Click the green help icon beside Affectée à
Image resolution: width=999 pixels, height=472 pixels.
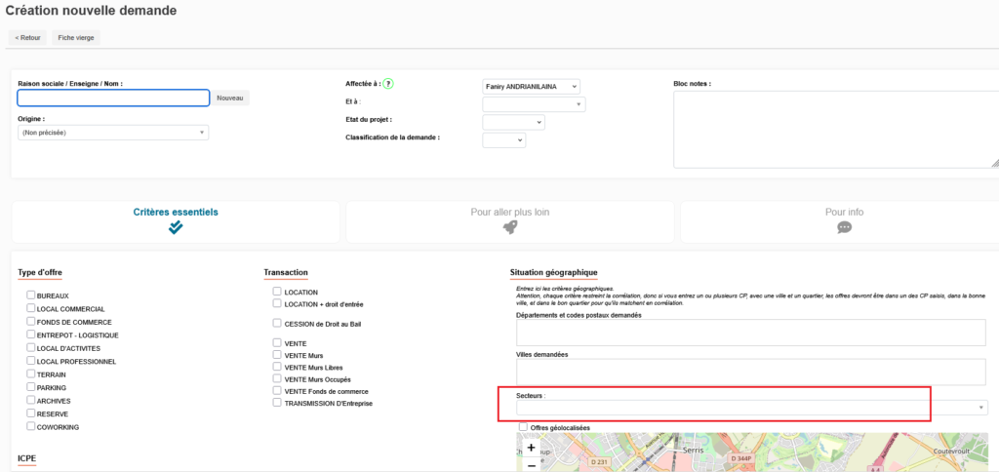click(388, 84)
